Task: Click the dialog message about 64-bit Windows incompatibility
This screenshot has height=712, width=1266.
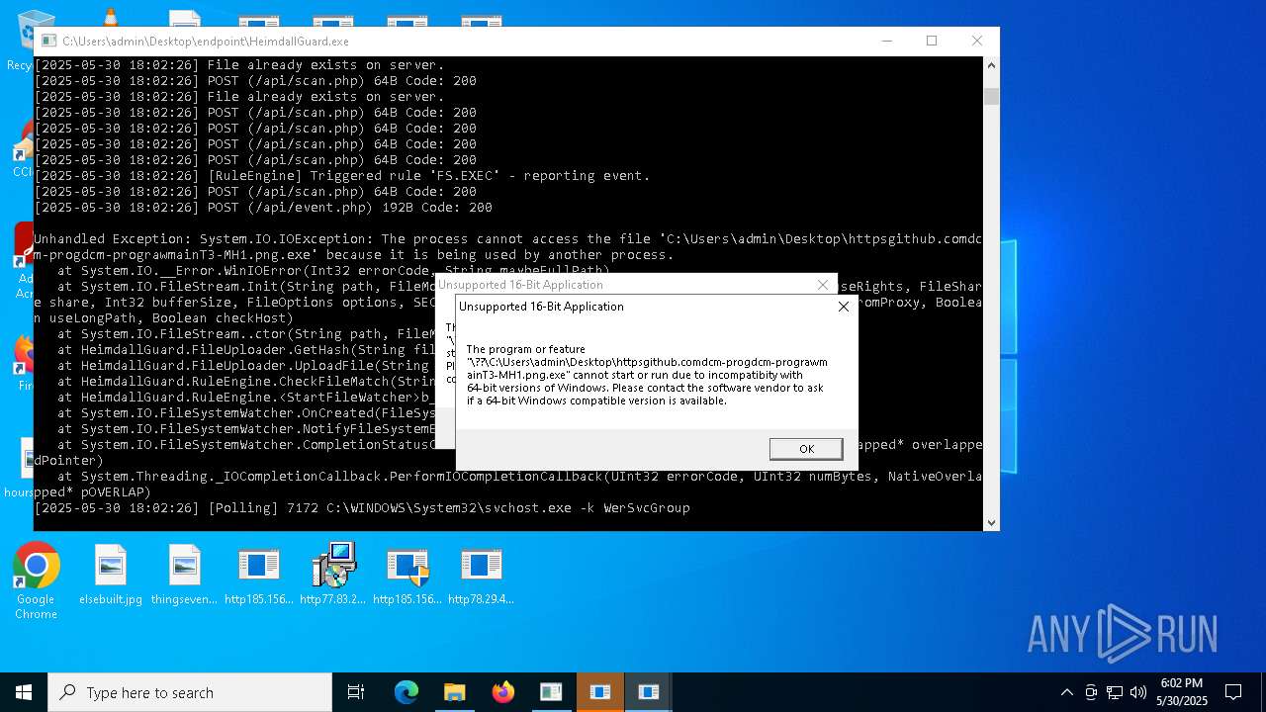Action: (647, 375)
